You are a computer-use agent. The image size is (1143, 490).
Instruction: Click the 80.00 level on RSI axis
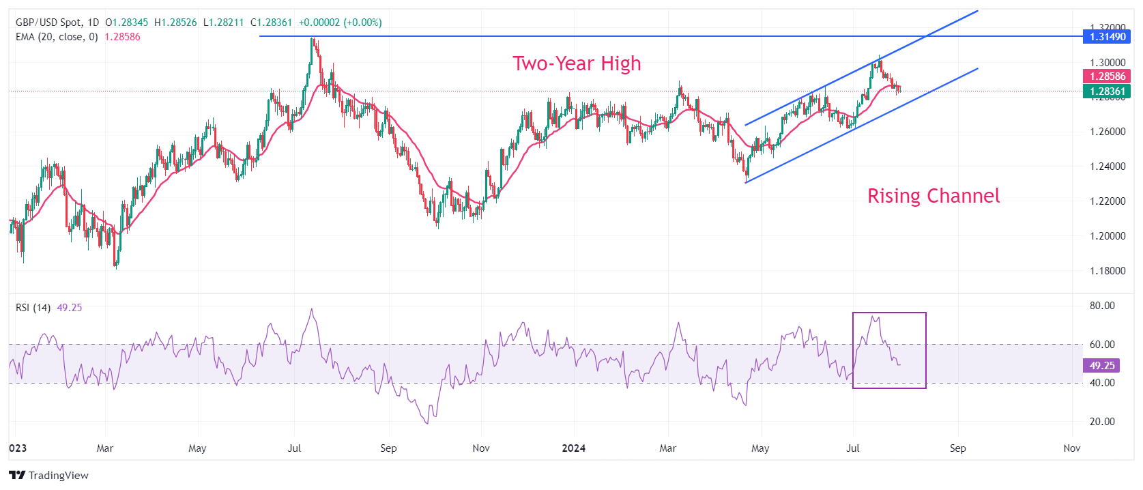pyautogui.click(x=1102, y=306)
